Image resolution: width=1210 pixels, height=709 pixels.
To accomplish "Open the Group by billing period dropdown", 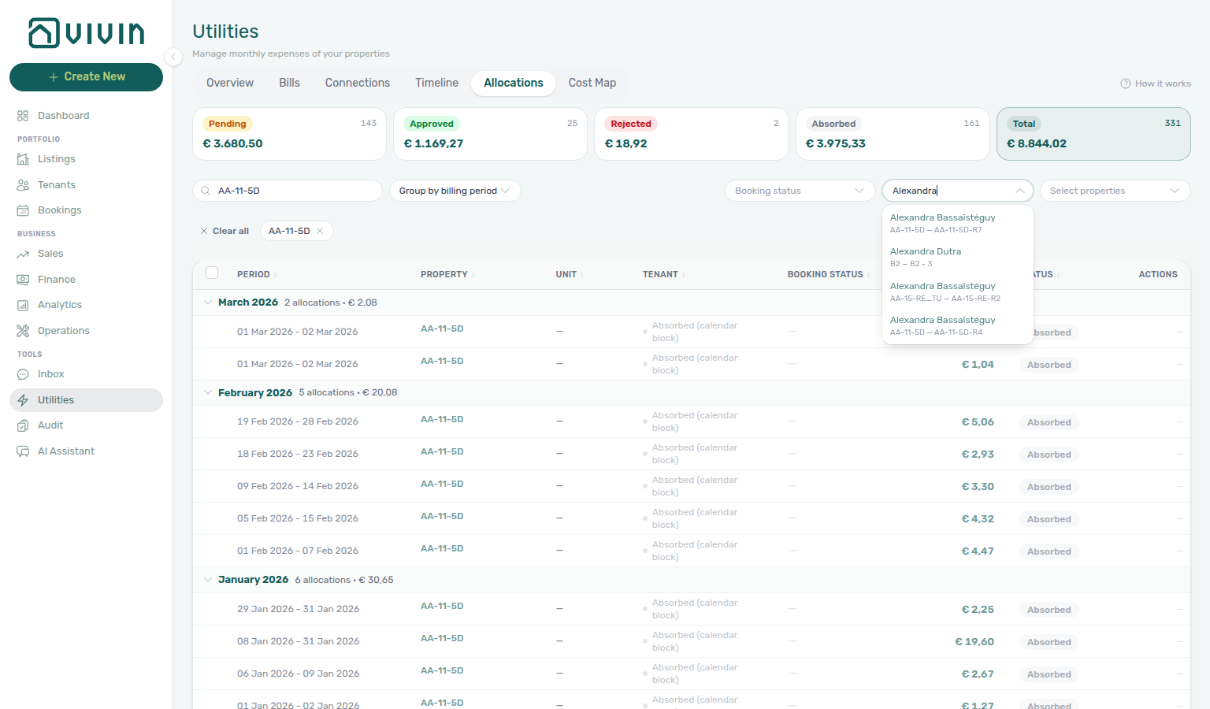I will tap(455, 191).
